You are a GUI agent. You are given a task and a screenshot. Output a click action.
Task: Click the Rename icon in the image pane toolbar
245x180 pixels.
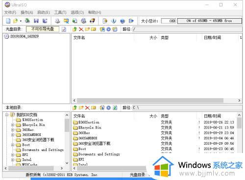(x=94, y=29)
